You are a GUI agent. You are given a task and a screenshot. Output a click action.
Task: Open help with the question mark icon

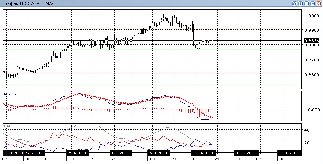click(294, 3)
